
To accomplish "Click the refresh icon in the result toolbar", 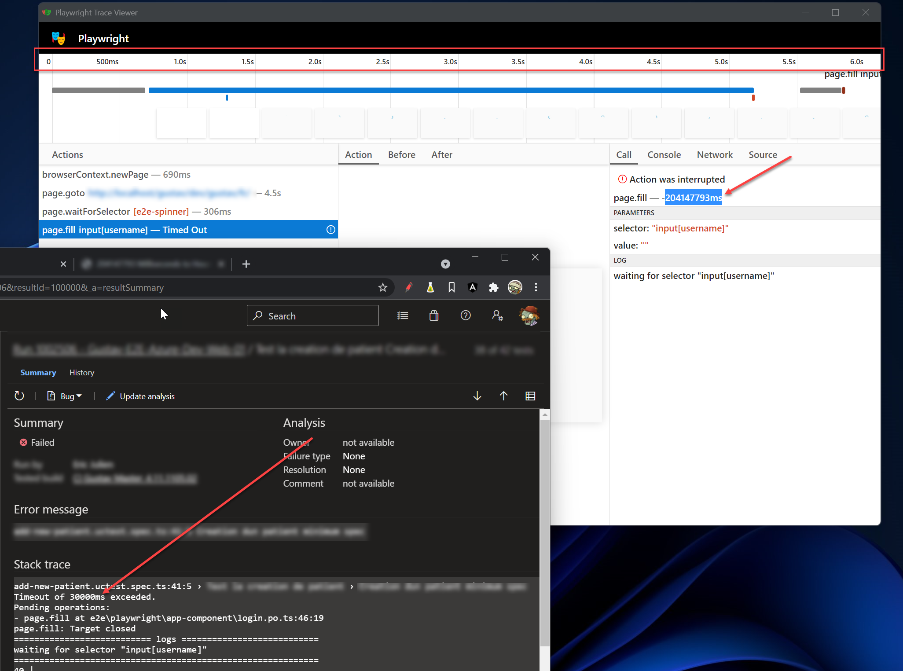I will coord(19,396).
